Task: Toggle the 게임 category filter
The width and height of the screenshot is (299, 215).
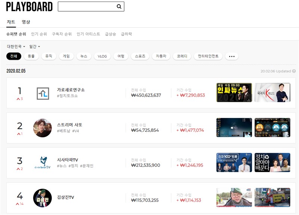Action: click(66, 56)
